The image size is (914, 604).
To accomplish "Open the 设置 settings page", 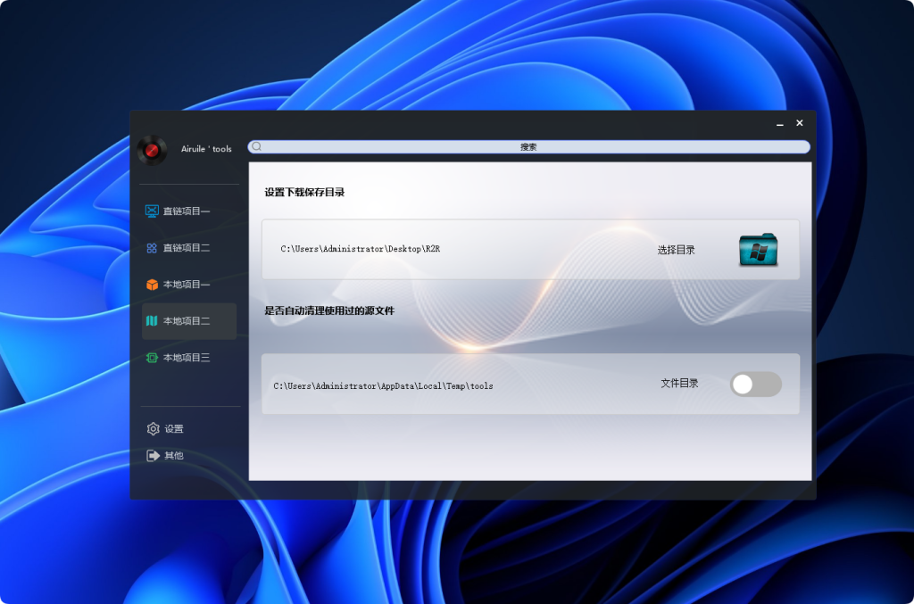I will pos(165,428).
